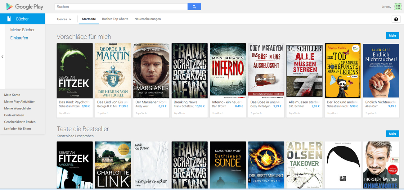Click title text "Endlich Nichtrauche"
The width and height of the screenshot is (404, 190).
(381, 102)
